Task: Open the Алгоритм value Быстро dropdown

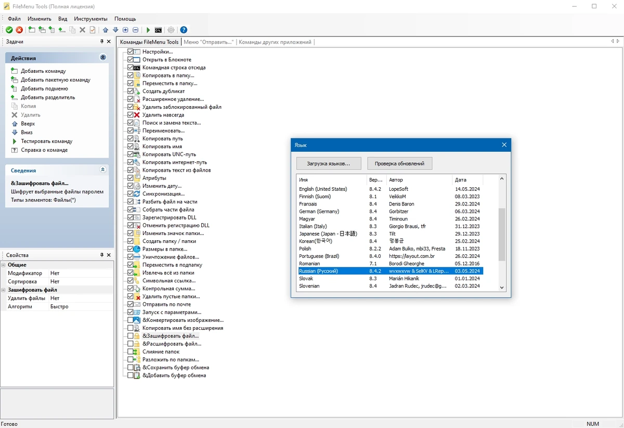Action: pos(80,307)
